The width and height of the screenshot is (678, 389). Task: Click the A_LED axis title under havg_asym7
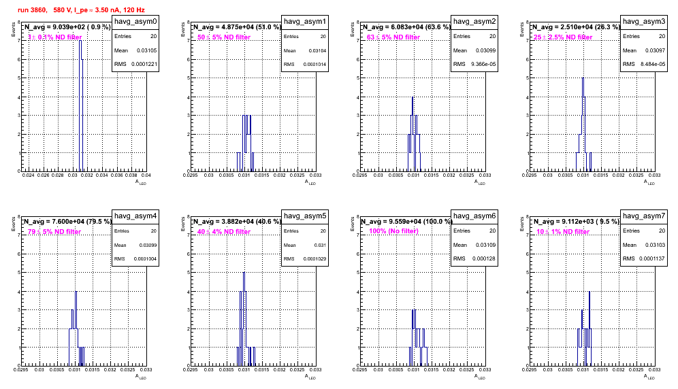649,377
